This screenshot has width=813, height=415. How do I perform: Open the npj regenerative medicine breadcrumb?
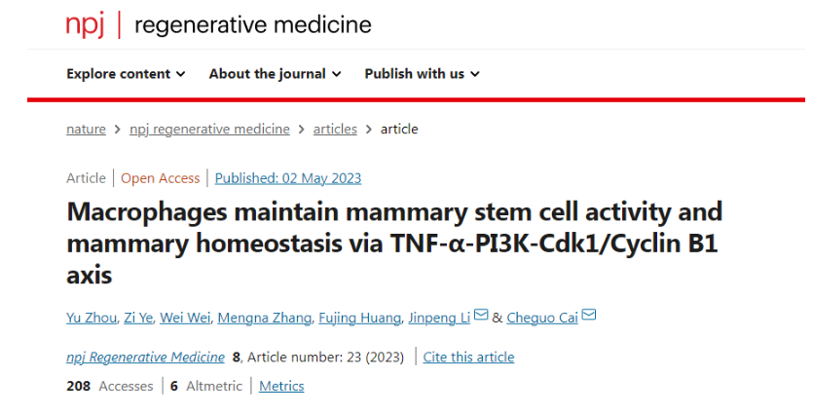[209, 129]
